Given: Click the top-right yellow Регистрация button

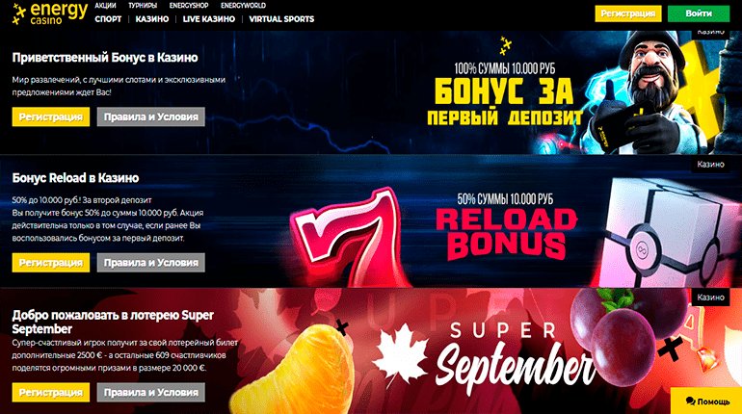Looking at the screenshot, I should click(x=628, y=13).
